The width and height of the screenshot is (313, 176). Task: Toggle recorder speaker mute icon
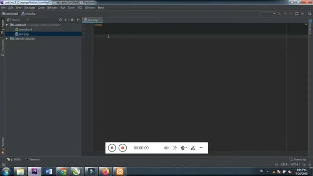click(x=167, y=148)
